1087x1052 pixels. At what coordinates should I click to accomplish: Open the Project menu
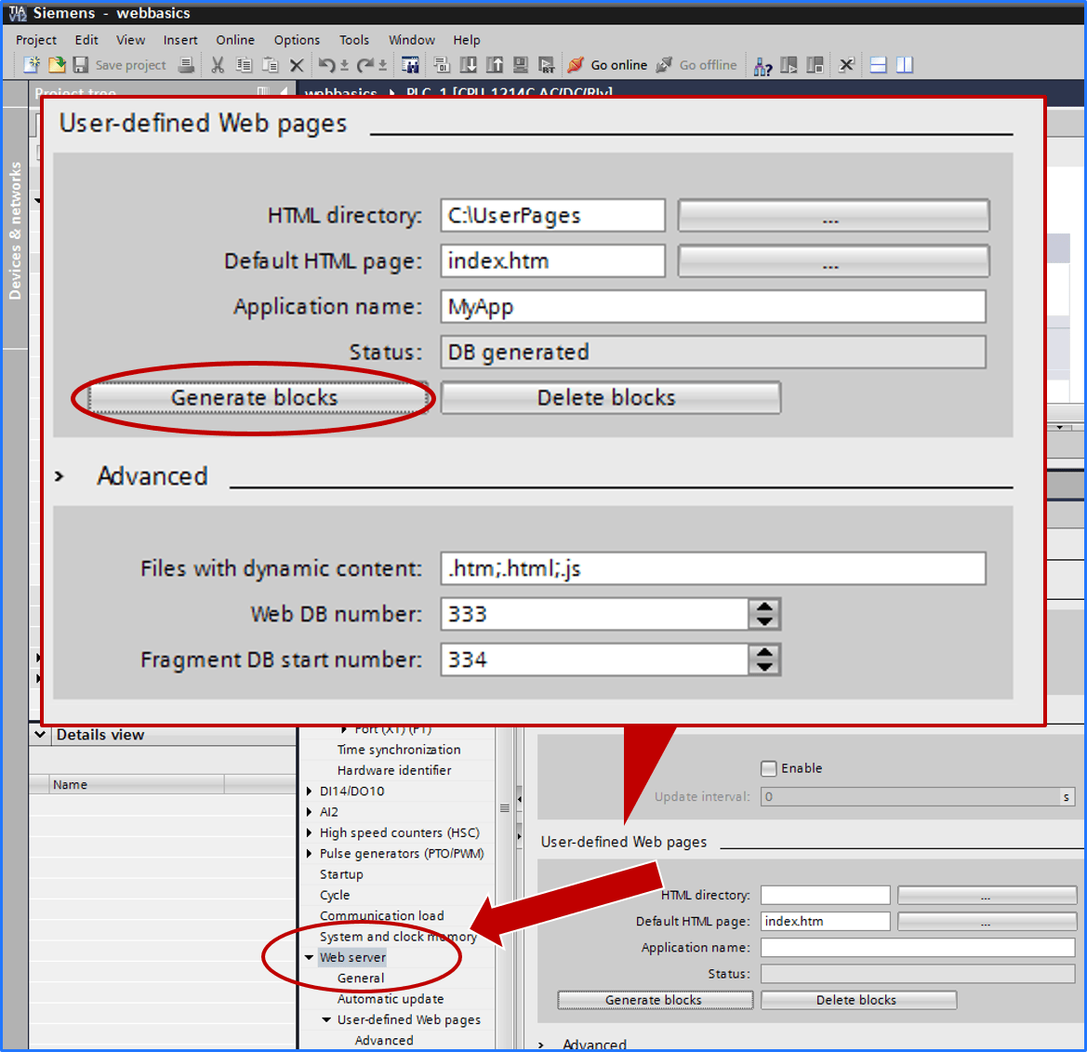point(36,39)
